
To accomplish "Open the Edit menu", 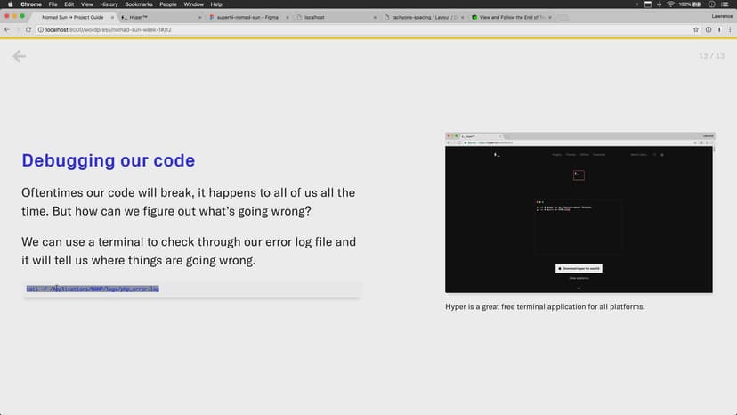I will 69,4.
